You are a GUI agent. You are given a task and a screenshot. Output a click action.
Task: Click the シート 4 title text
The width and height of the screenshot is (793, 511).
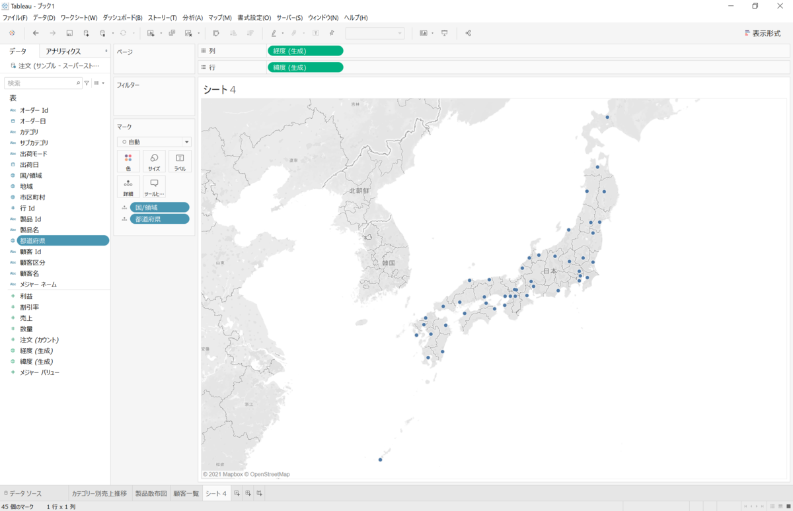click(219, 89)
